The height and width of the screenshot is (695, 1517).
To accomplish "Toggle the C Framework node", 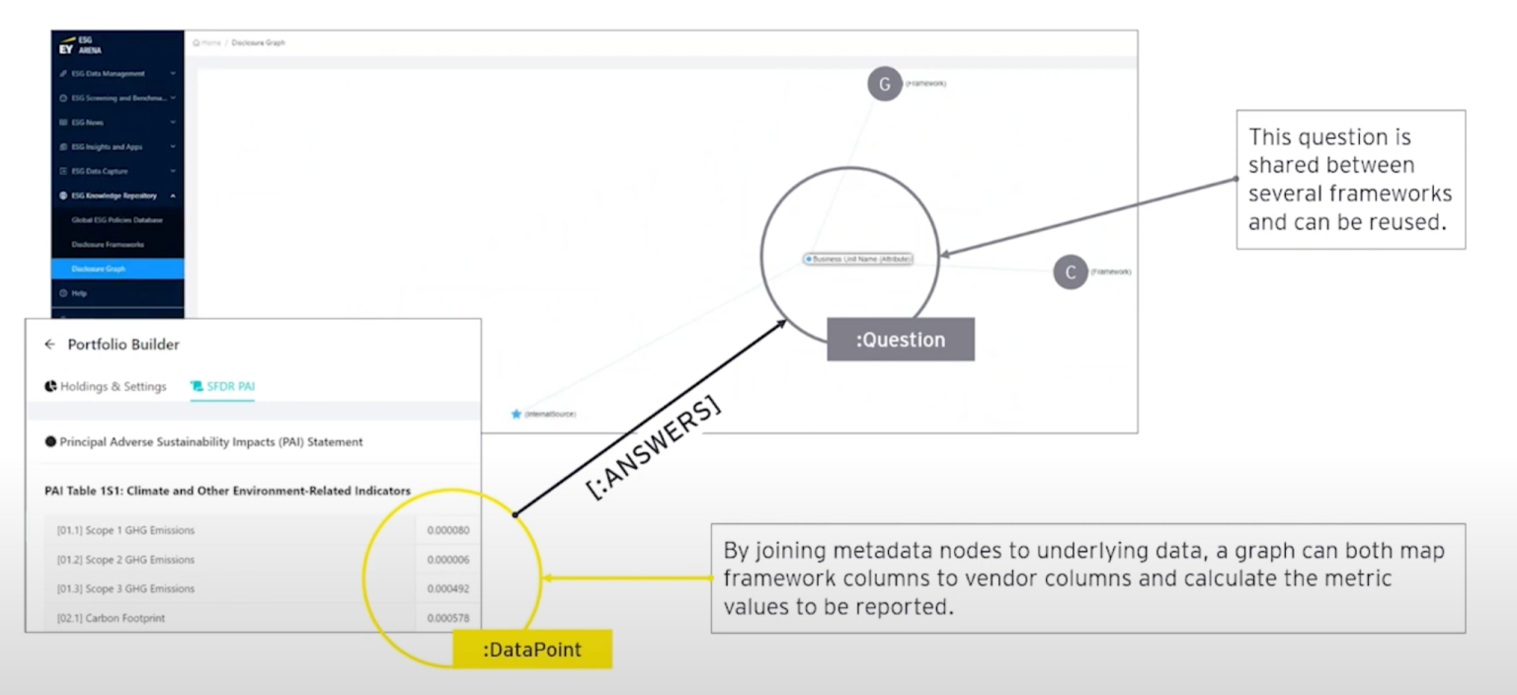I will (x=1070, y=271).
